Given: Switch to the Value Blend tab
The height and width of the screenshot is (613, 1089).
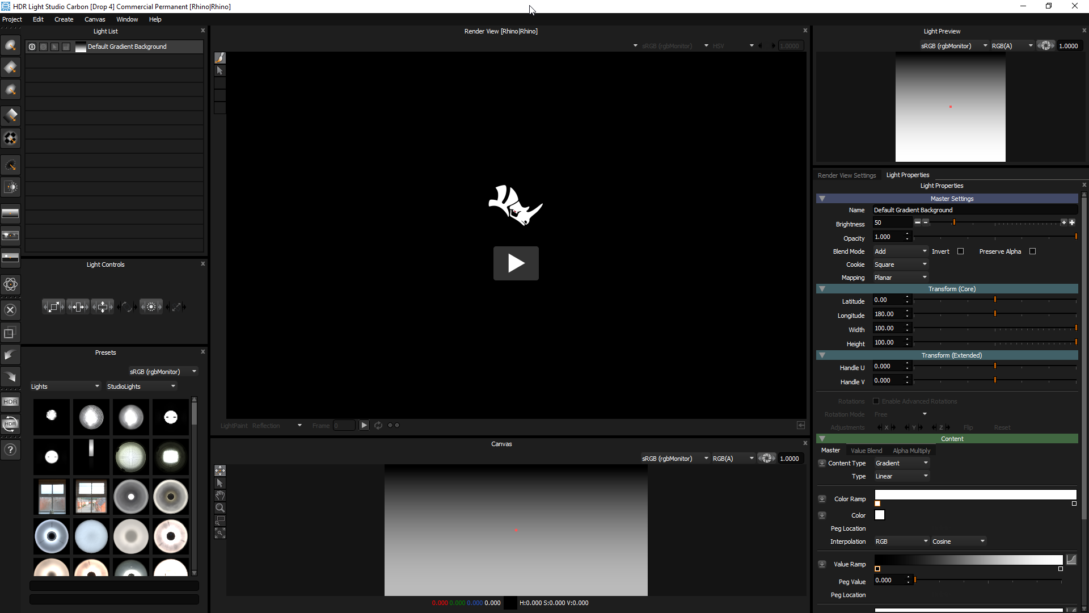Looking at the screenshot, I should 866,451.
